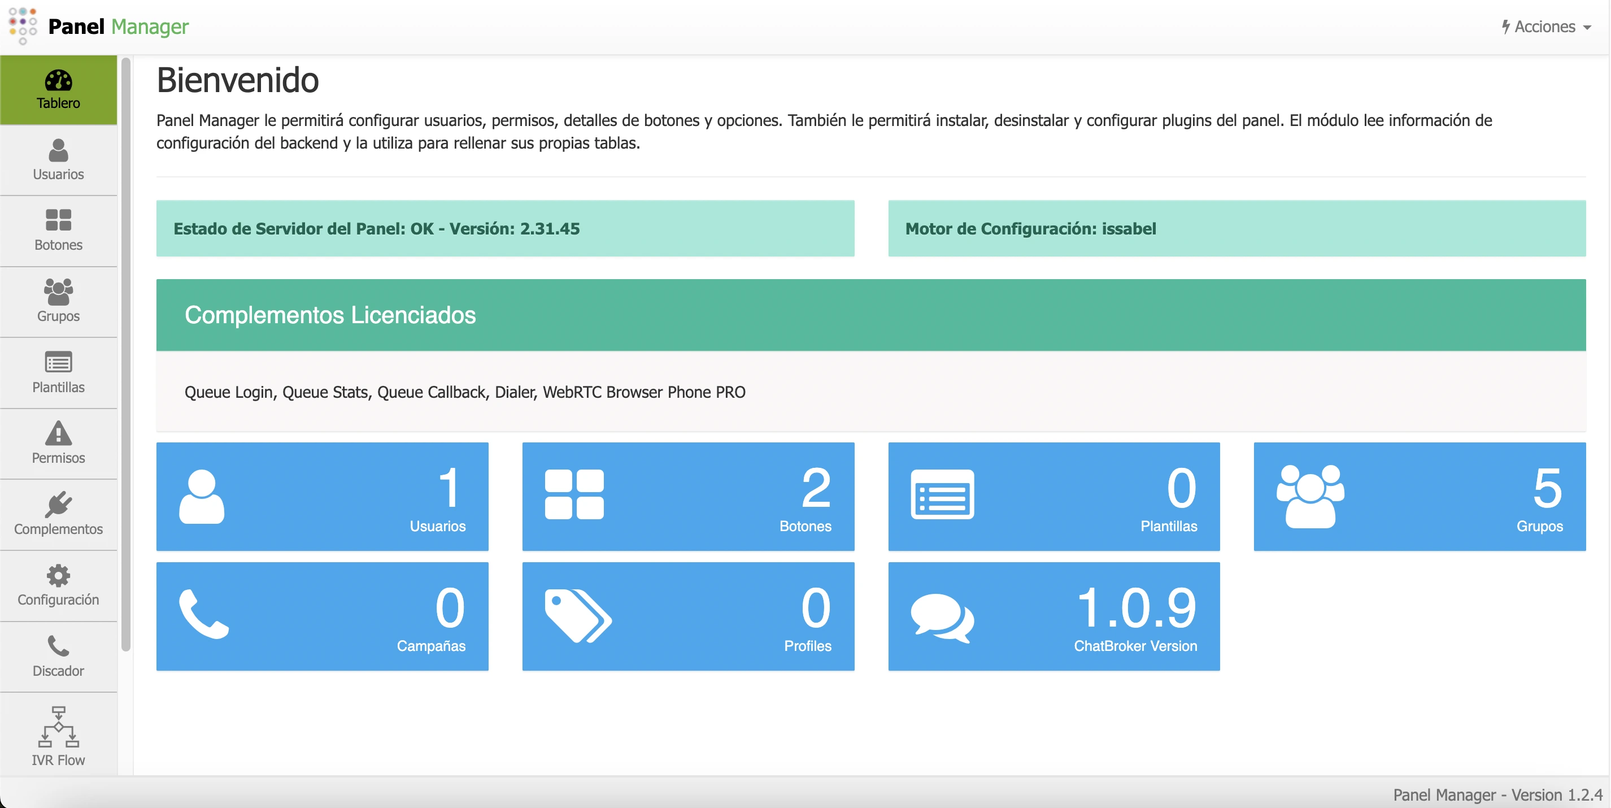Image resolution: width=1611 pixels, height=808 pixels.
Task: Open the Plantillas tile with zero count
Action: [x=1052, y=497]
